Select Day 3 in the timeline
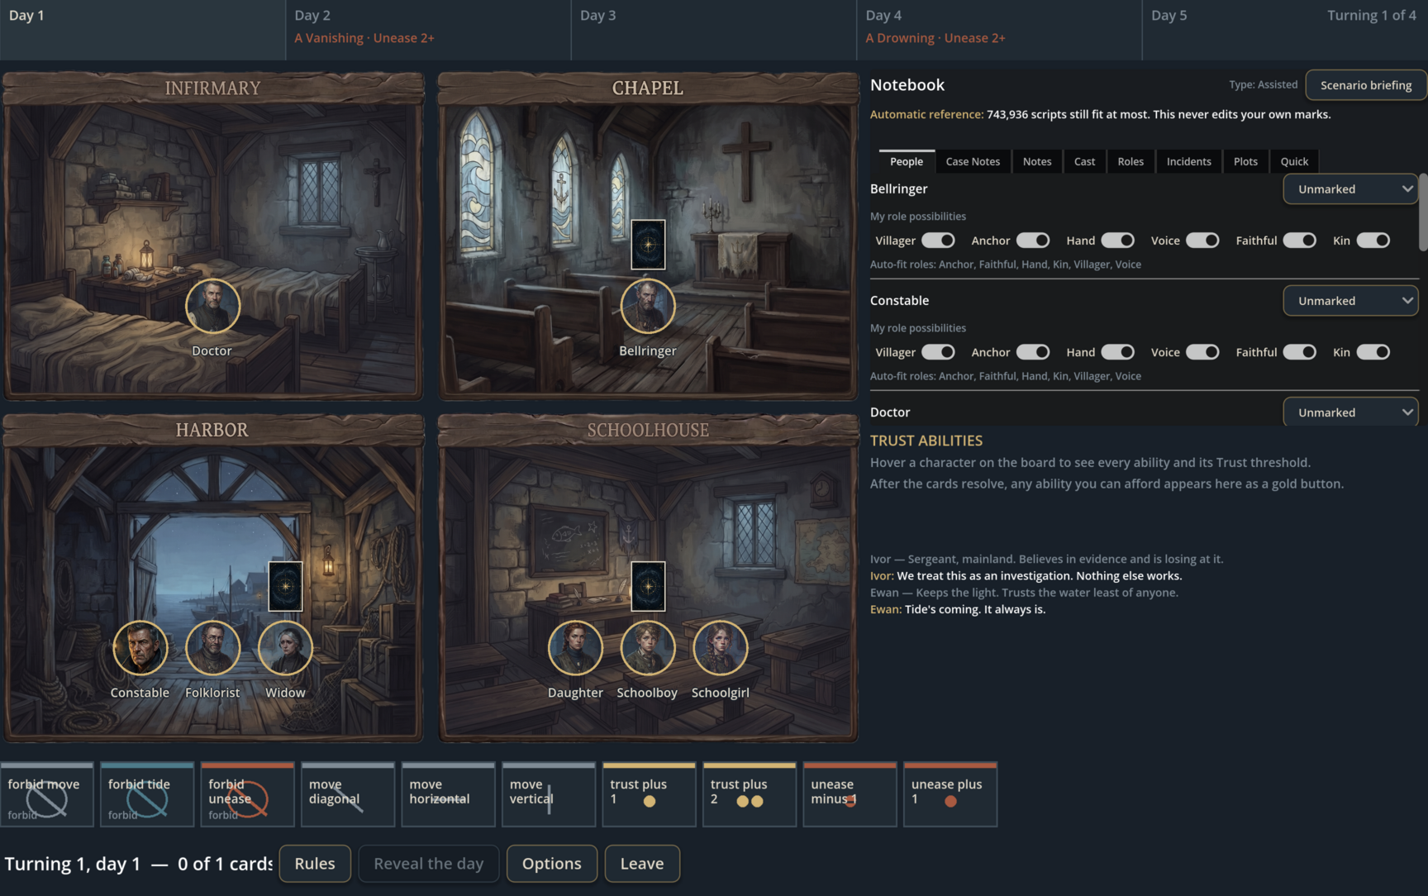1428x896 pixels. click(x=714, y=30)
